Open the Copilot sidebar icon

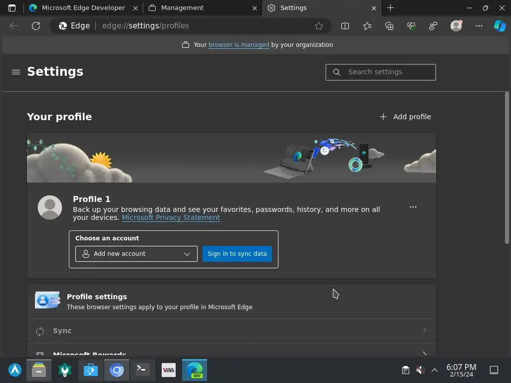coord(500,26)
